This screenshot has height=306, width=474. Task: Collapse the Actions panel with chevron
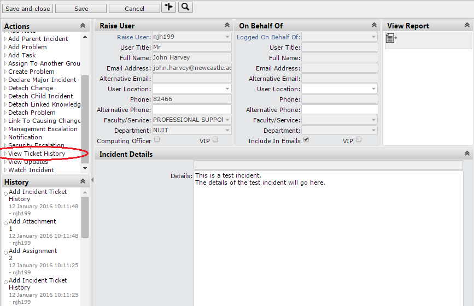click(x=83, y=26)
